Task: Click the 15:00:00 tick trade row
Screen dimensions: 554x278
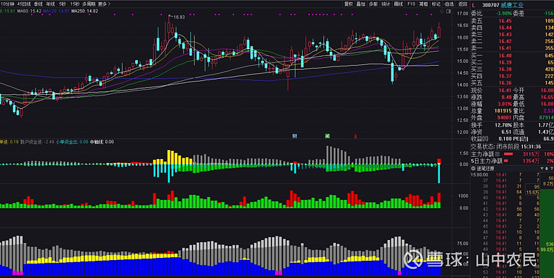Action: tap(506, 175)
